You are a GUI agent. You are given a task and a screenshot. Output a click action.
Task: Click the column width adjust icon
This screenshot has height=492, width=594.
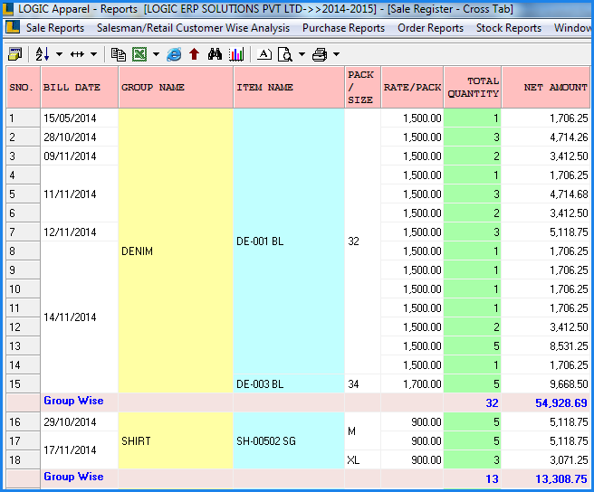tap(77, 54)
